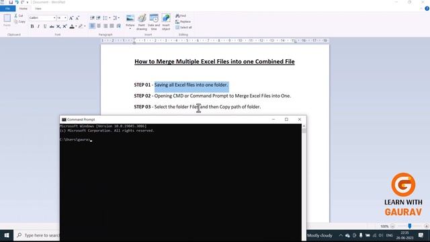Open the notification center
This screenshot has width=430, height=242.
click(x=421, y=235)
